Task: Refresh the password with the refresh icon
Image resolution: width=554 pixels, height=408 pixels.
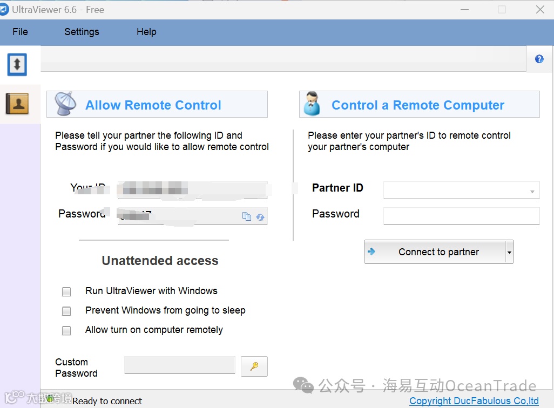Action: (260, 217)
